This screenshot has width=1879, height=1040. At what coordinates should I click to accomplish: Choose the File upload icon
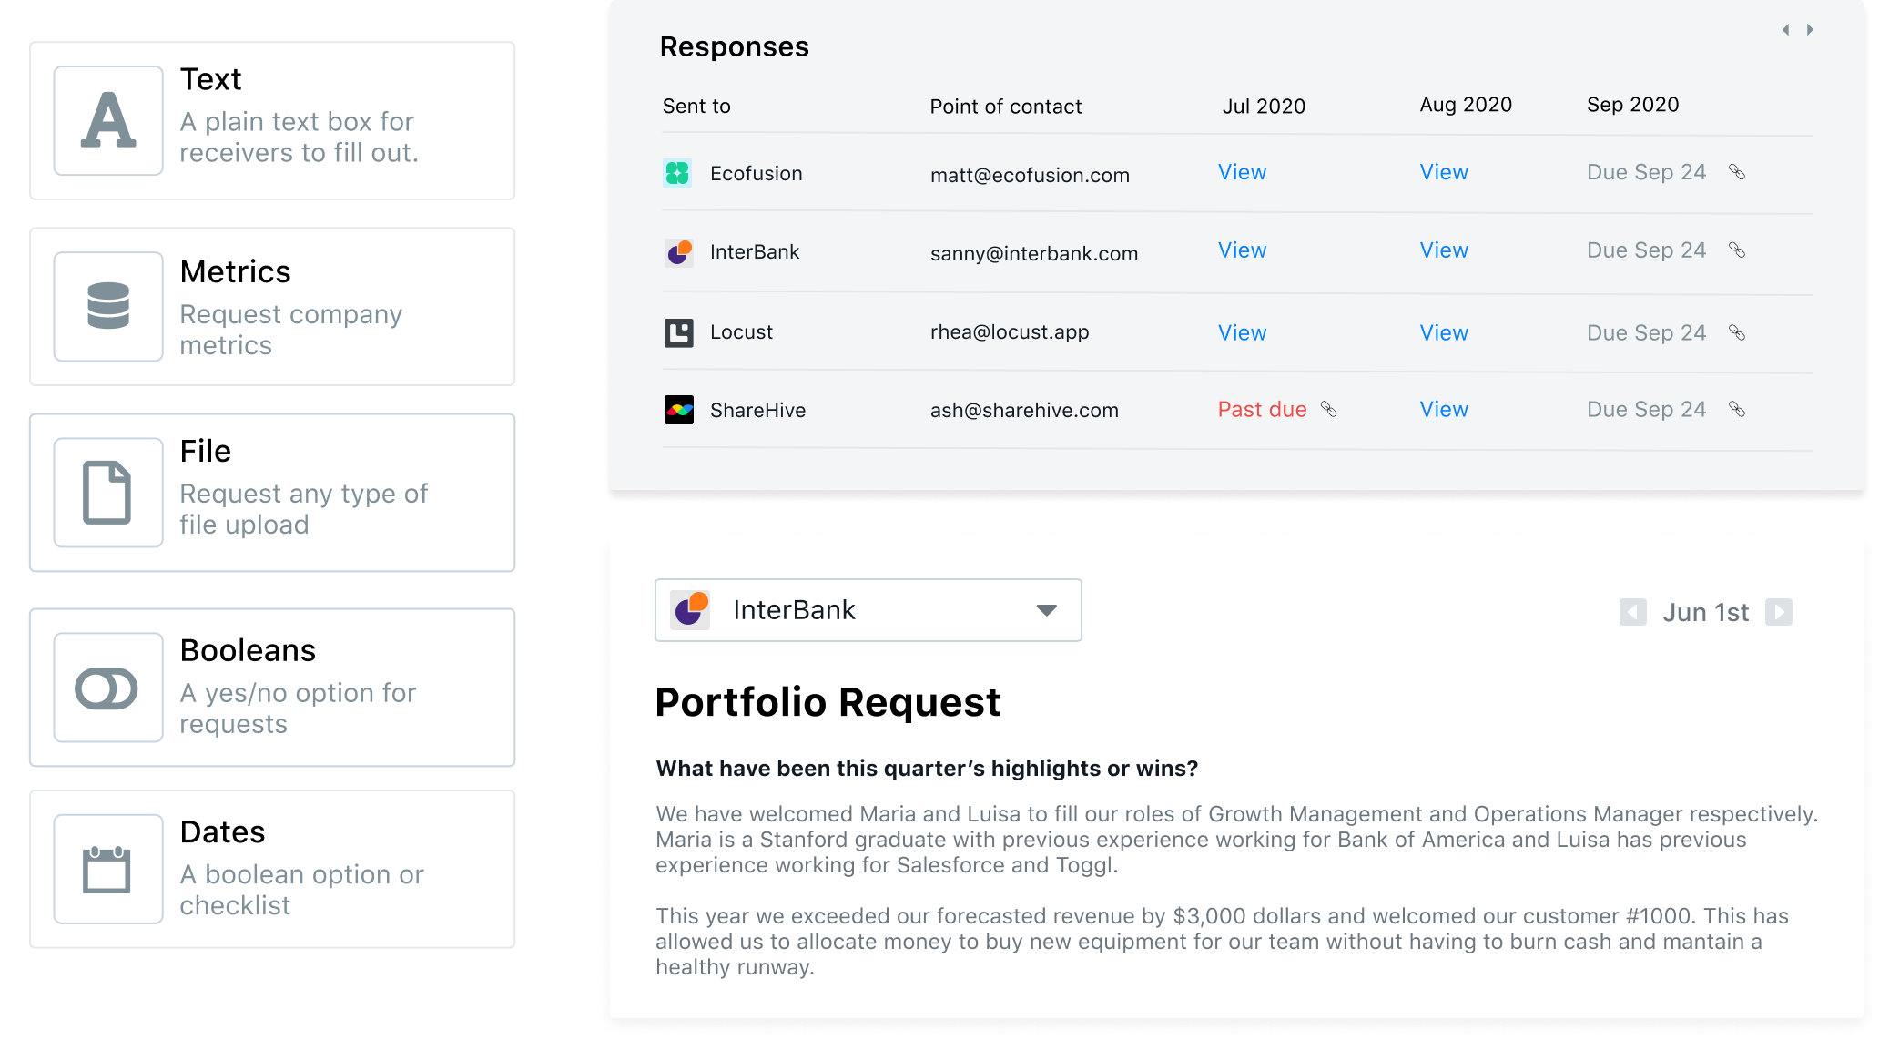[x=108, y=493]
